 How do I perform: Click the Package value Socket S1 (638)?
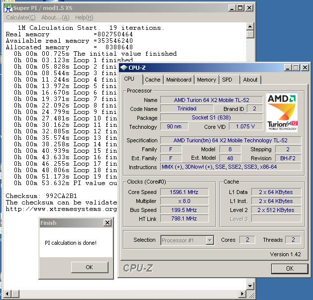pos(211,117)
